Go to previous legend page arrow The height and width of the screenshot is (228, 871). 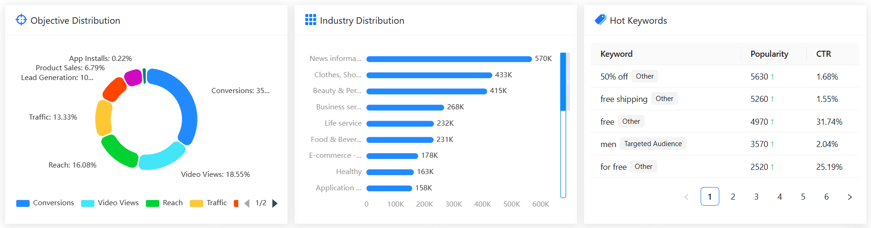tap(247, 203)
